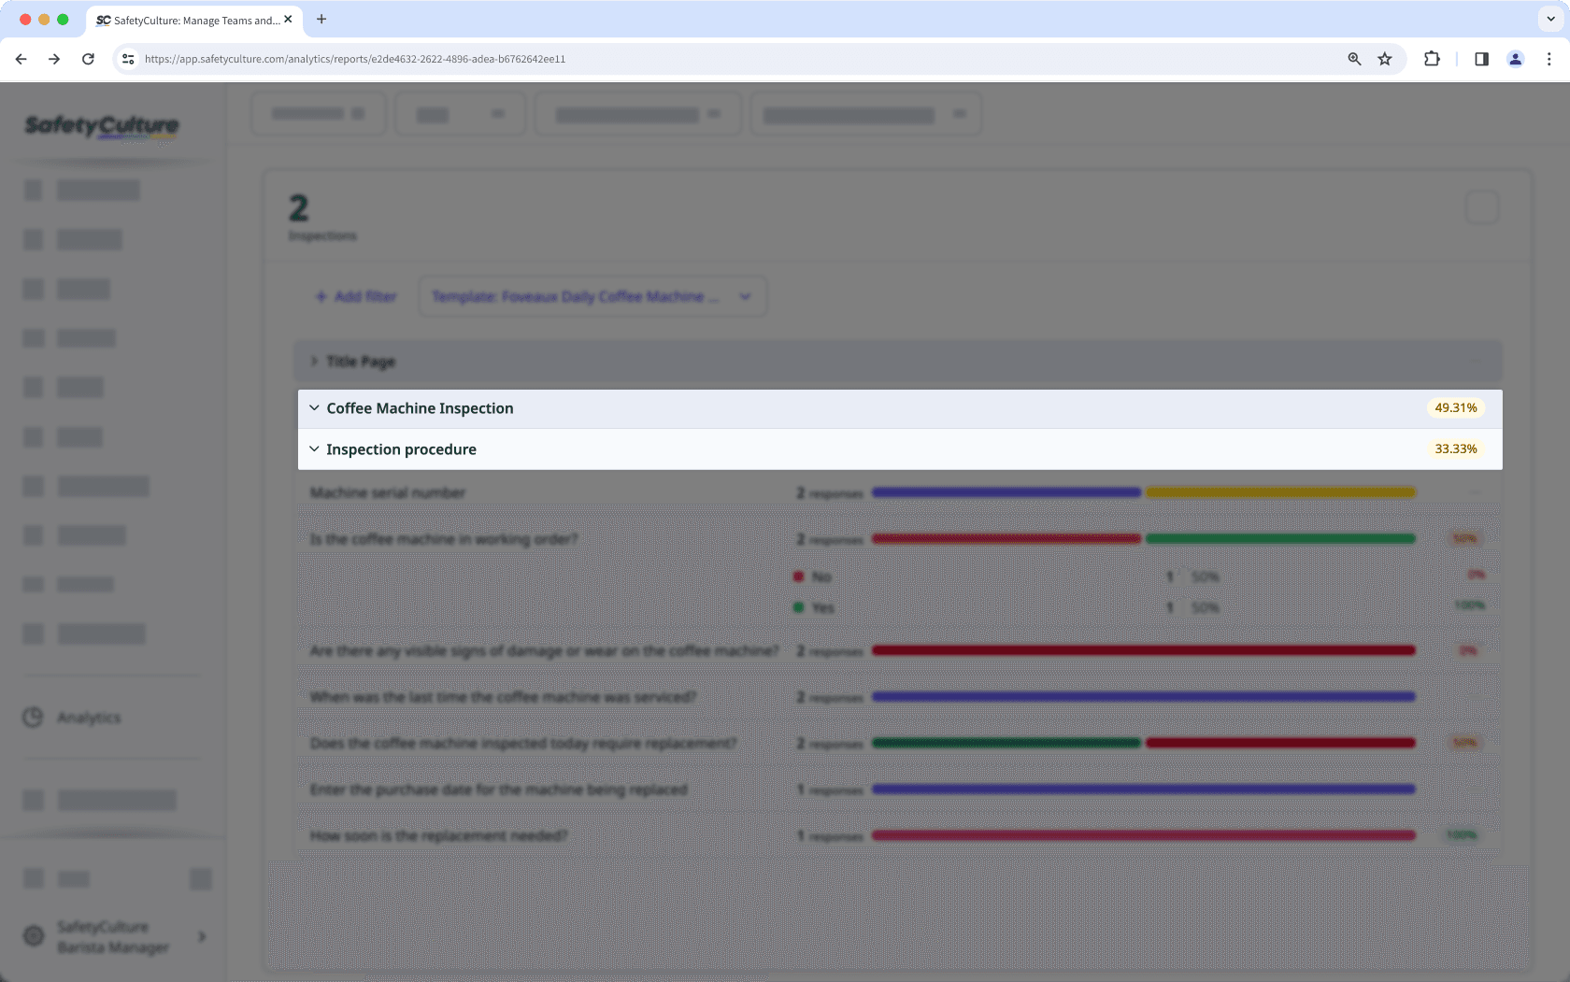Open SafetyCulture Barista Manager account menu

[114, 936]
